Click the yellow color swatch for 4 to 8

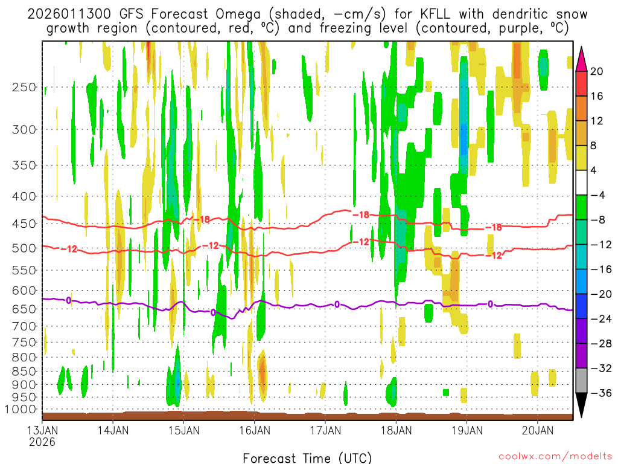[x=581, y=158]
